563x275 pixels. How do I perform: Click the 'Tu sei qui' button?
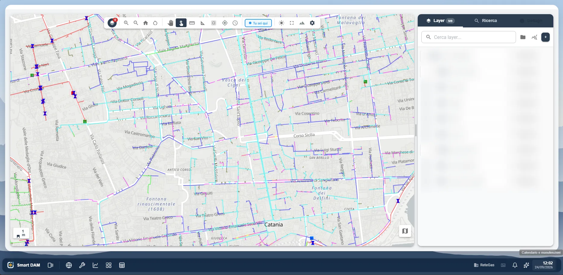click(258, 23)
